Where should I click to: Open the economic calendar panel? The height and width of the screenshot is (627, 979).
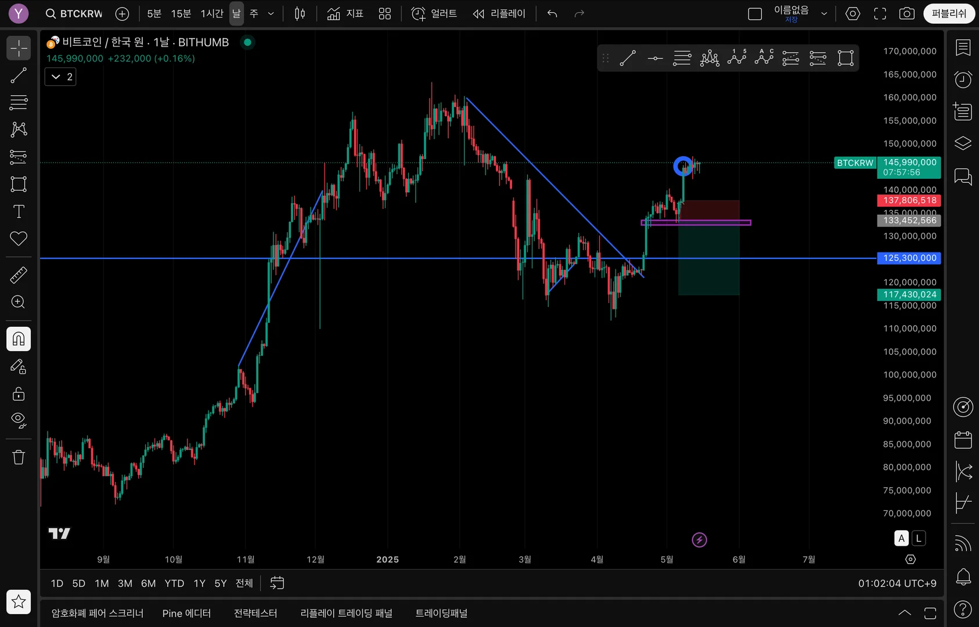[x=963, y=440]
